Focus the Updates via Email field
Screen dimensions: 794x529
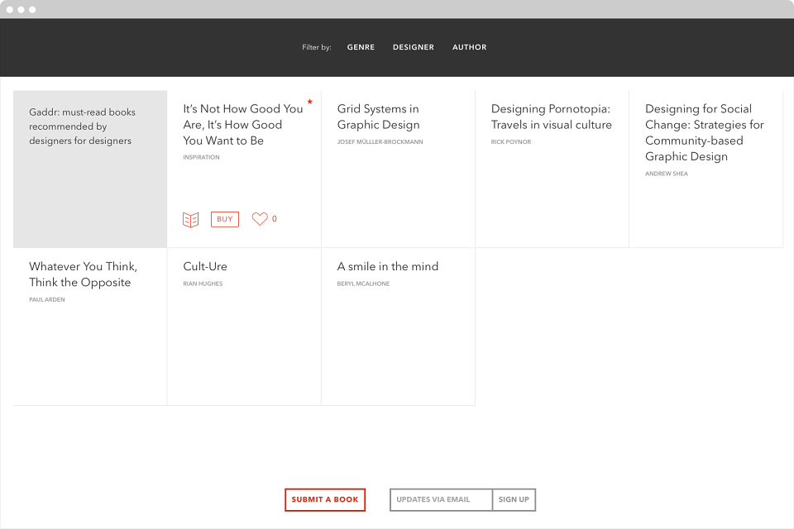click(x=441, y=499)
